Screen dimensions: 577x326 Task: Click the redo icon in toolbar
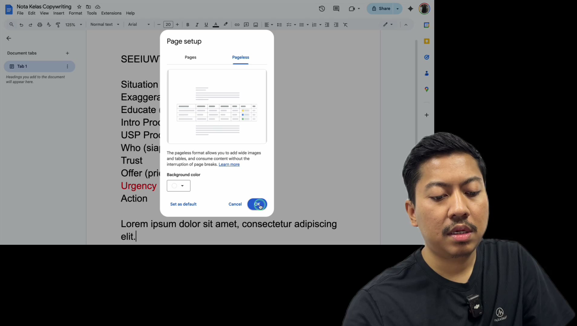click(31, 25)
